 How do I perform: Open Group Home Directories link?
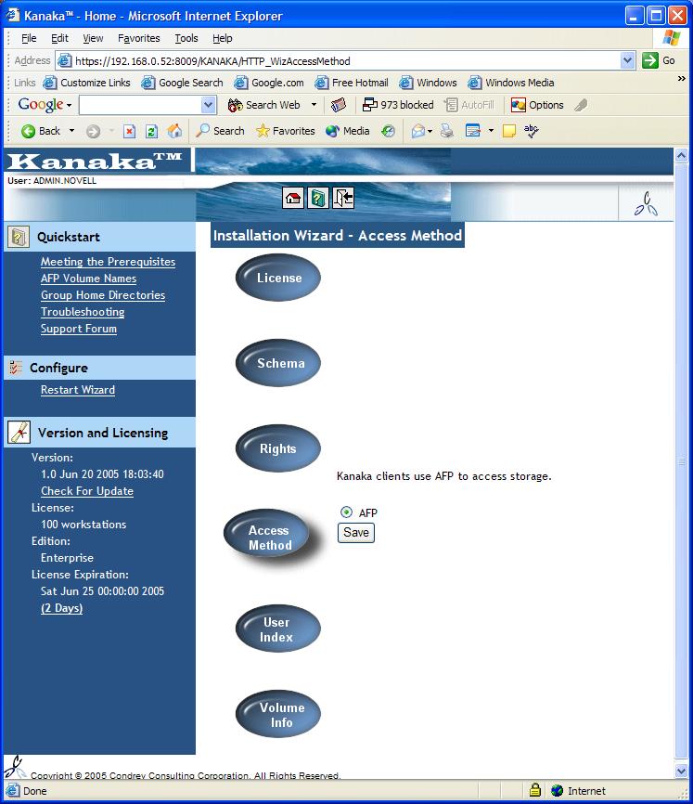click(103, 295)
